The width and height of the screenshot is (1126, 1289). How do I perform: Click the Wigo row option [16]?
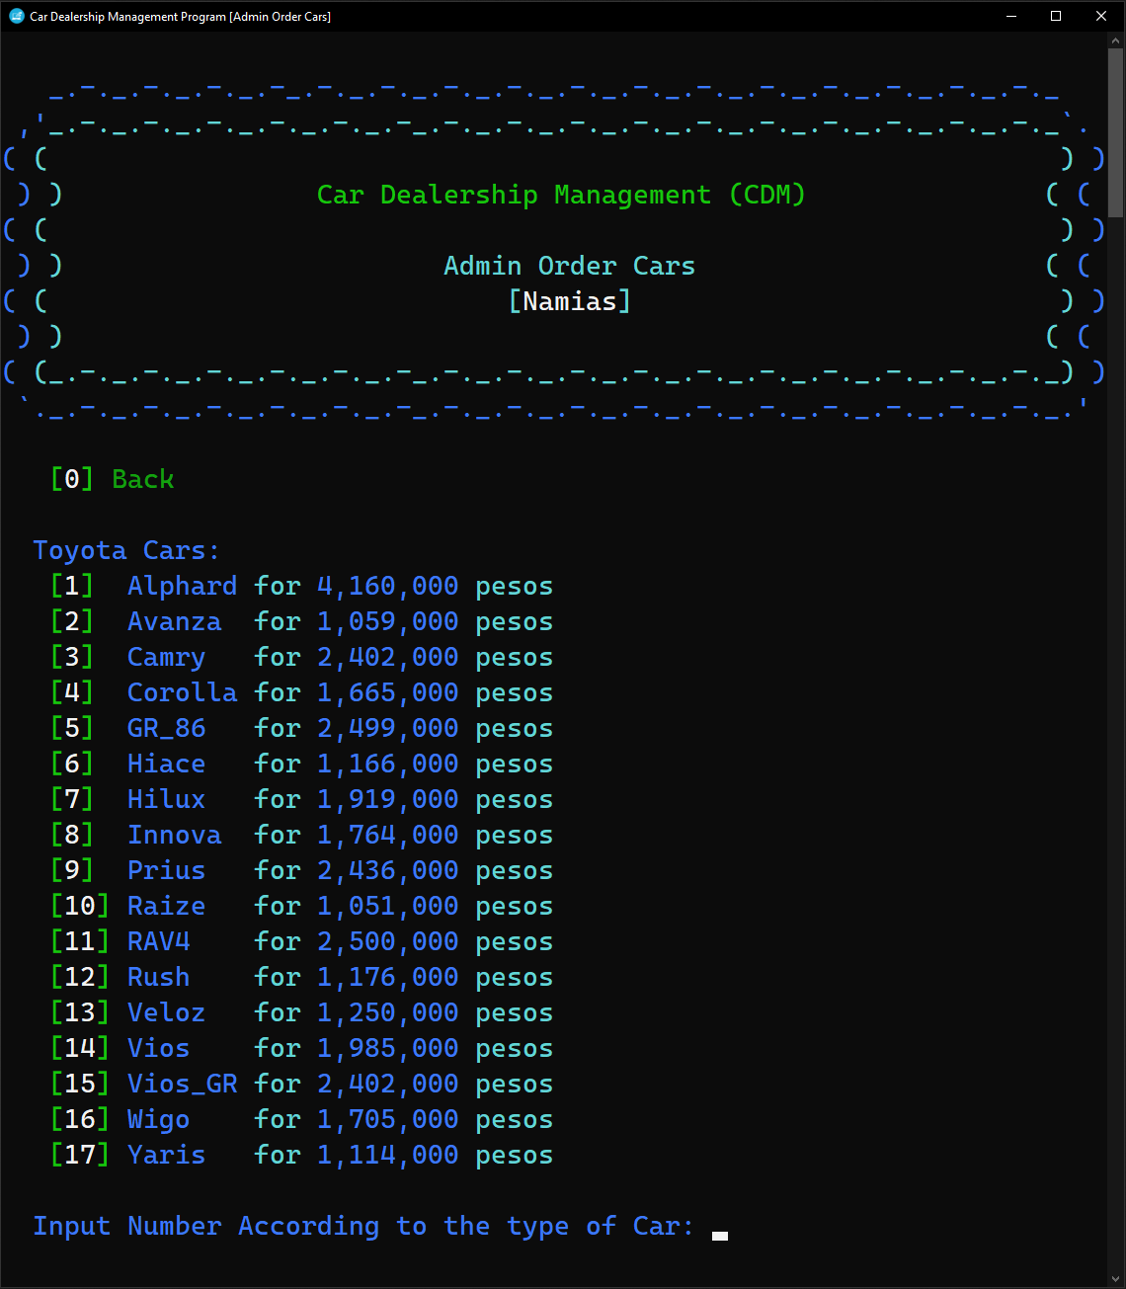click(x=301, y=1119)
